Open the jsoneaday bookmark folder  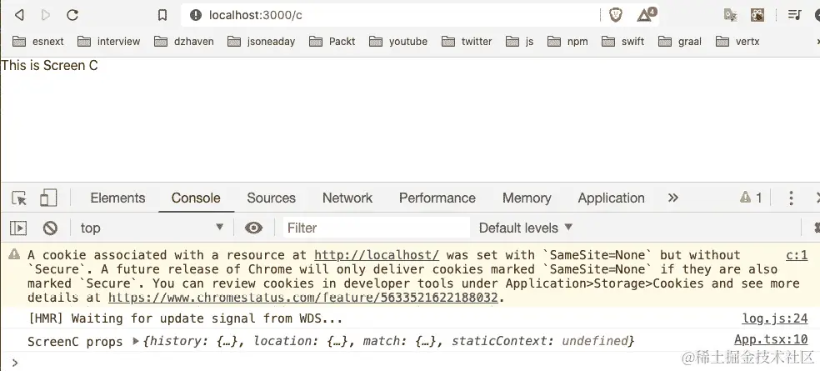click(x=262, y=42)
